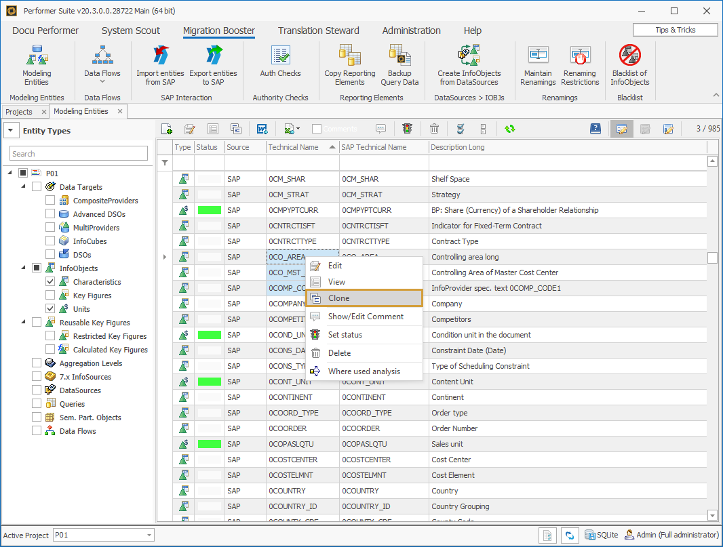723x547 pixels.
Task: Click the Delete trash icon in the toolbar
Action: [x=434, y=128]
